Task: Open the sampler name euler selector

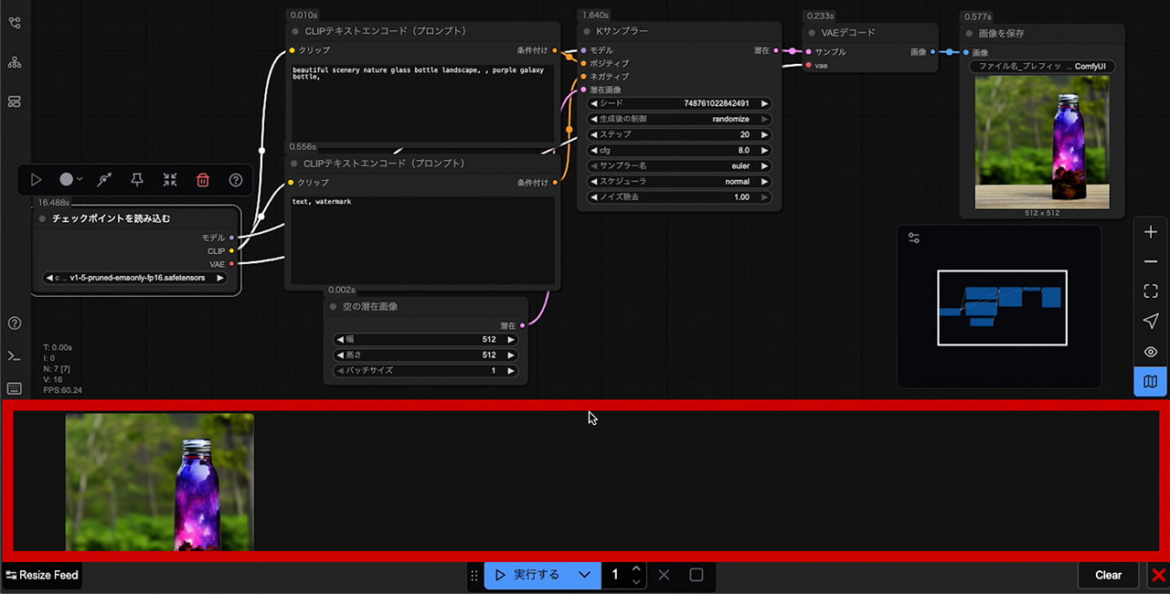Action: click(x=679, y=166)
